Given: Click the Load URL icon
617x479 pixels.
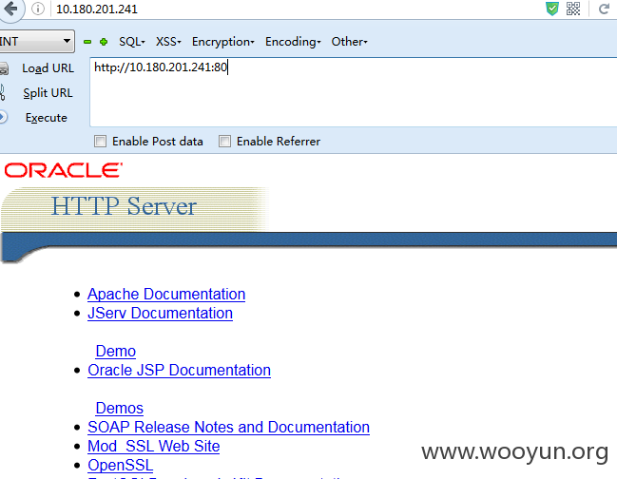Looking at the screenshot, I should [4, 68].
